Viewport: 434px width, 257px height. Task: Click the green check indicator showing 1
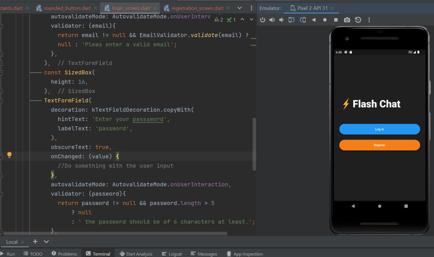231,19
